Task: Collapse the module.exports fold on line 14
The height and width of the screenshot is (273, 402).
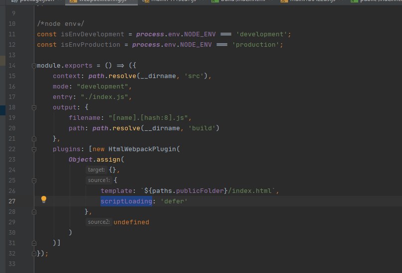Action: click(x=34, y=66)
